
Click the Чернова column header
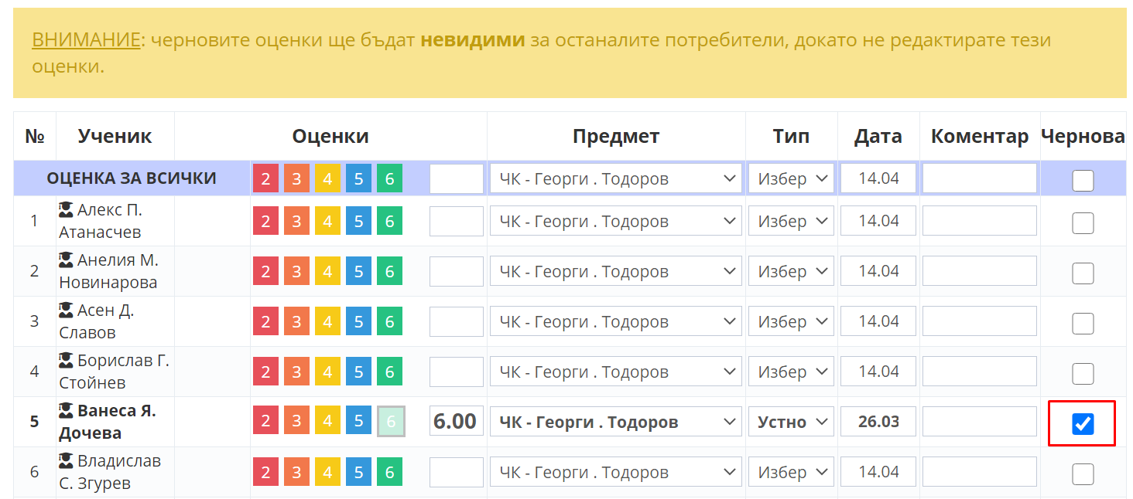click(x=1082, y=137)
